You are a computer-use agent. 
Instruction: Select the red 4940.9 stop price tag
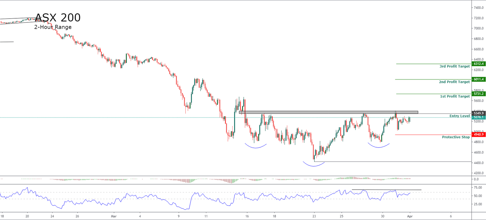(479, 135)
